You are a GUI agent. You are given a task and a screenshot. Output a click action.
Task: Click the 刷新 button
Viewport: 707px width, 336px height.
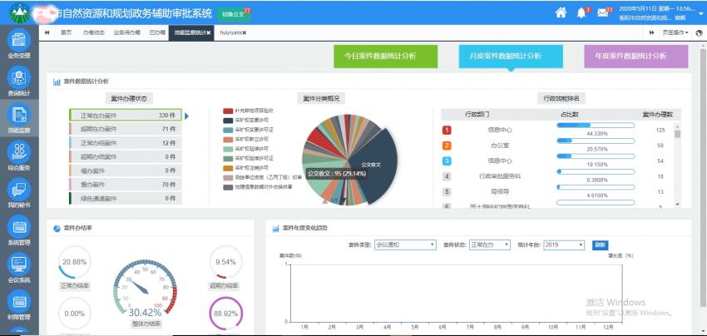coord(600,245)
